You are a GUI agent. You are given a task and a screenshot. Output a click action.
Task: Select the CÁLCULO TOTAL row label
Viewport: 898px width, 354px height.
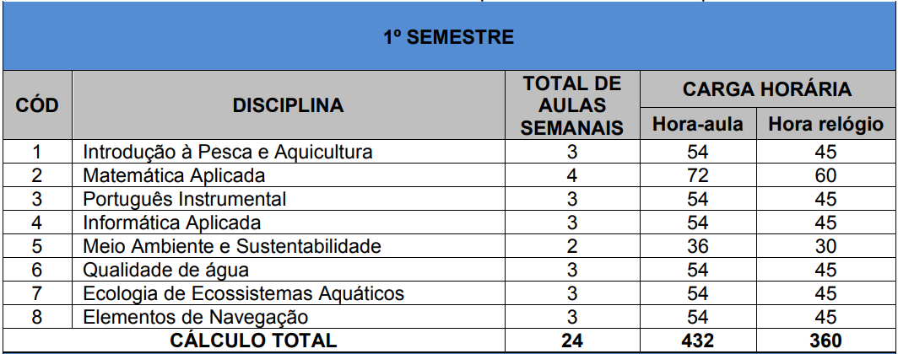(x=253, y=340)
